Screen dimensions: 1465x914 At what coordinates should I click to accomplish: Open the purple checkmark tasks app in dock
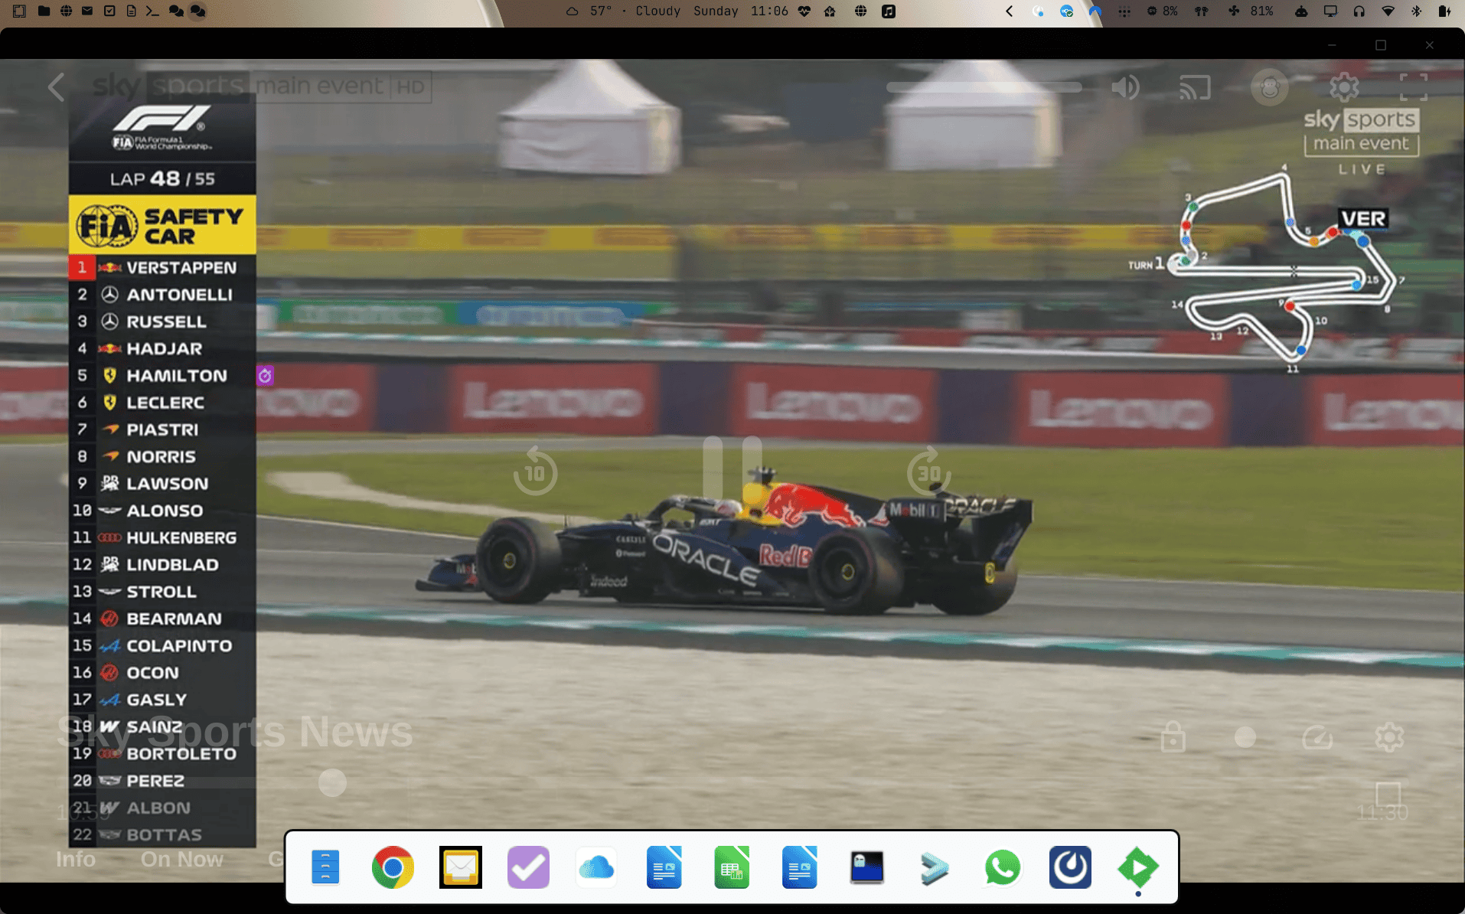[528, 867]
